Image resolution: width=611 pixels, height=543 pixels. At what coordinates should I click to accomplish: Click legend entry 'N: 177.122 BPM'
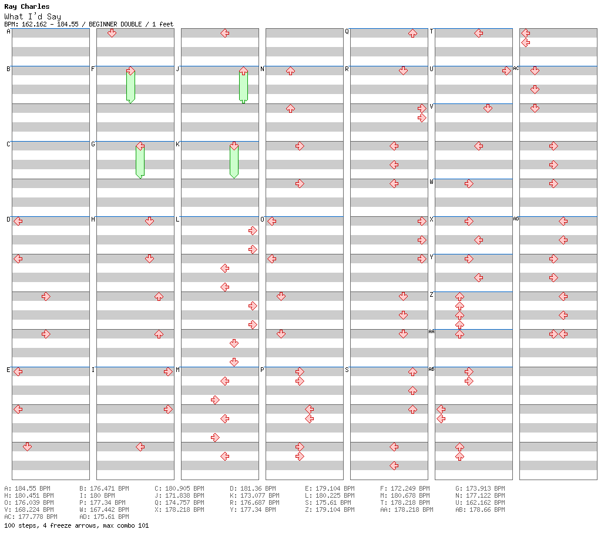[x=480, y=495]
